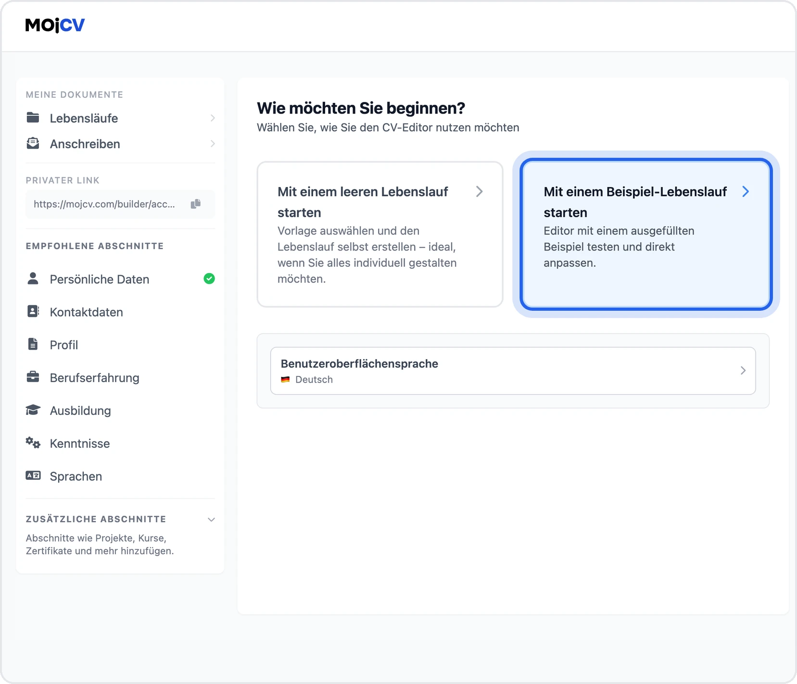The height and width of the screenshot is (684, 797).
Task: Copy the private link with the copy icon
Action: click(x=196, y=204)
